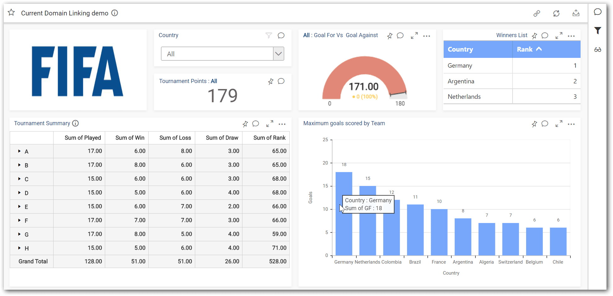The width and height of the screenshot is (613, 296).
Task: Expand group G row
Action: [19, 234]
